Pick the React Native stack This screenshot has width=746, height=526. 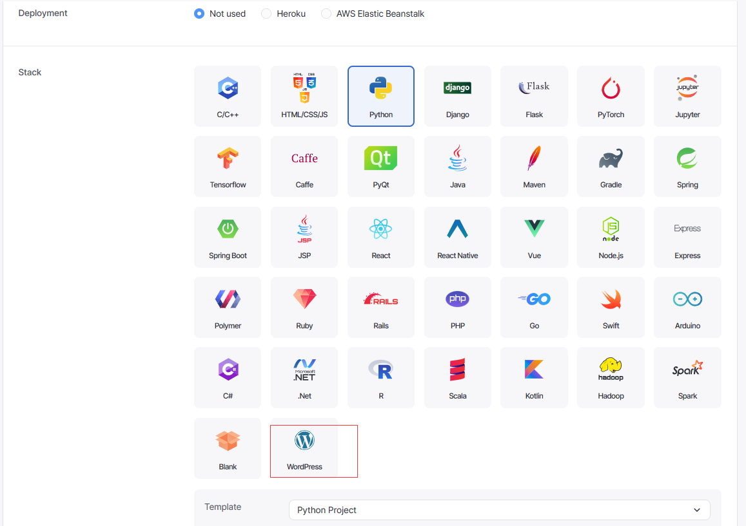click(457, 237)
